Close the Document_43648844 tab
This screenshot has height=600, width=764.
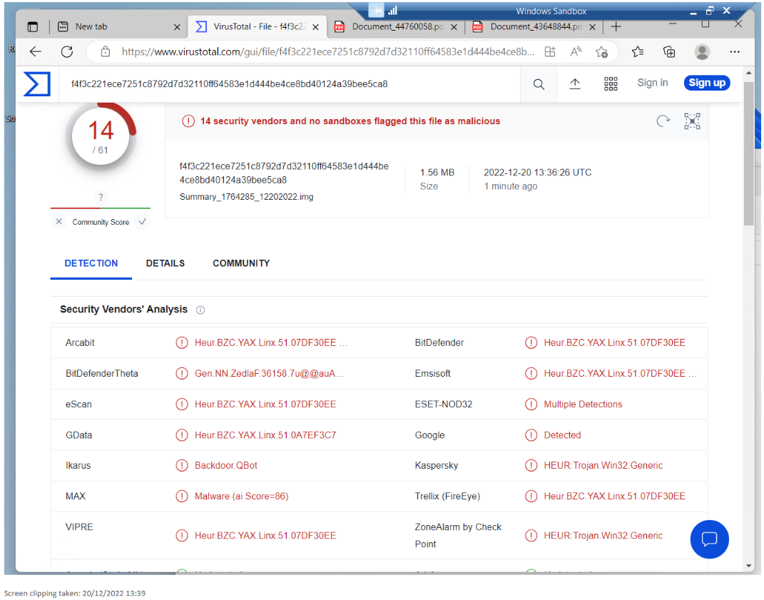pyautogui.click(x=593, y=27)
